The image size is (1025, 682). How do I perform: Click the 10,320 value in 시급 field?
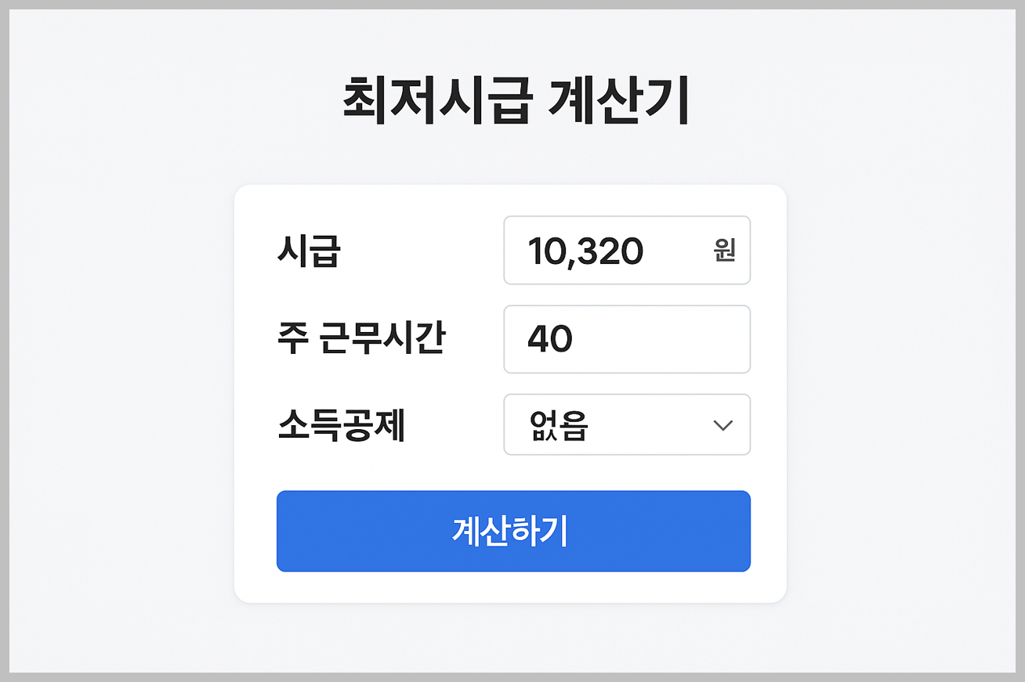pos(585,251)
